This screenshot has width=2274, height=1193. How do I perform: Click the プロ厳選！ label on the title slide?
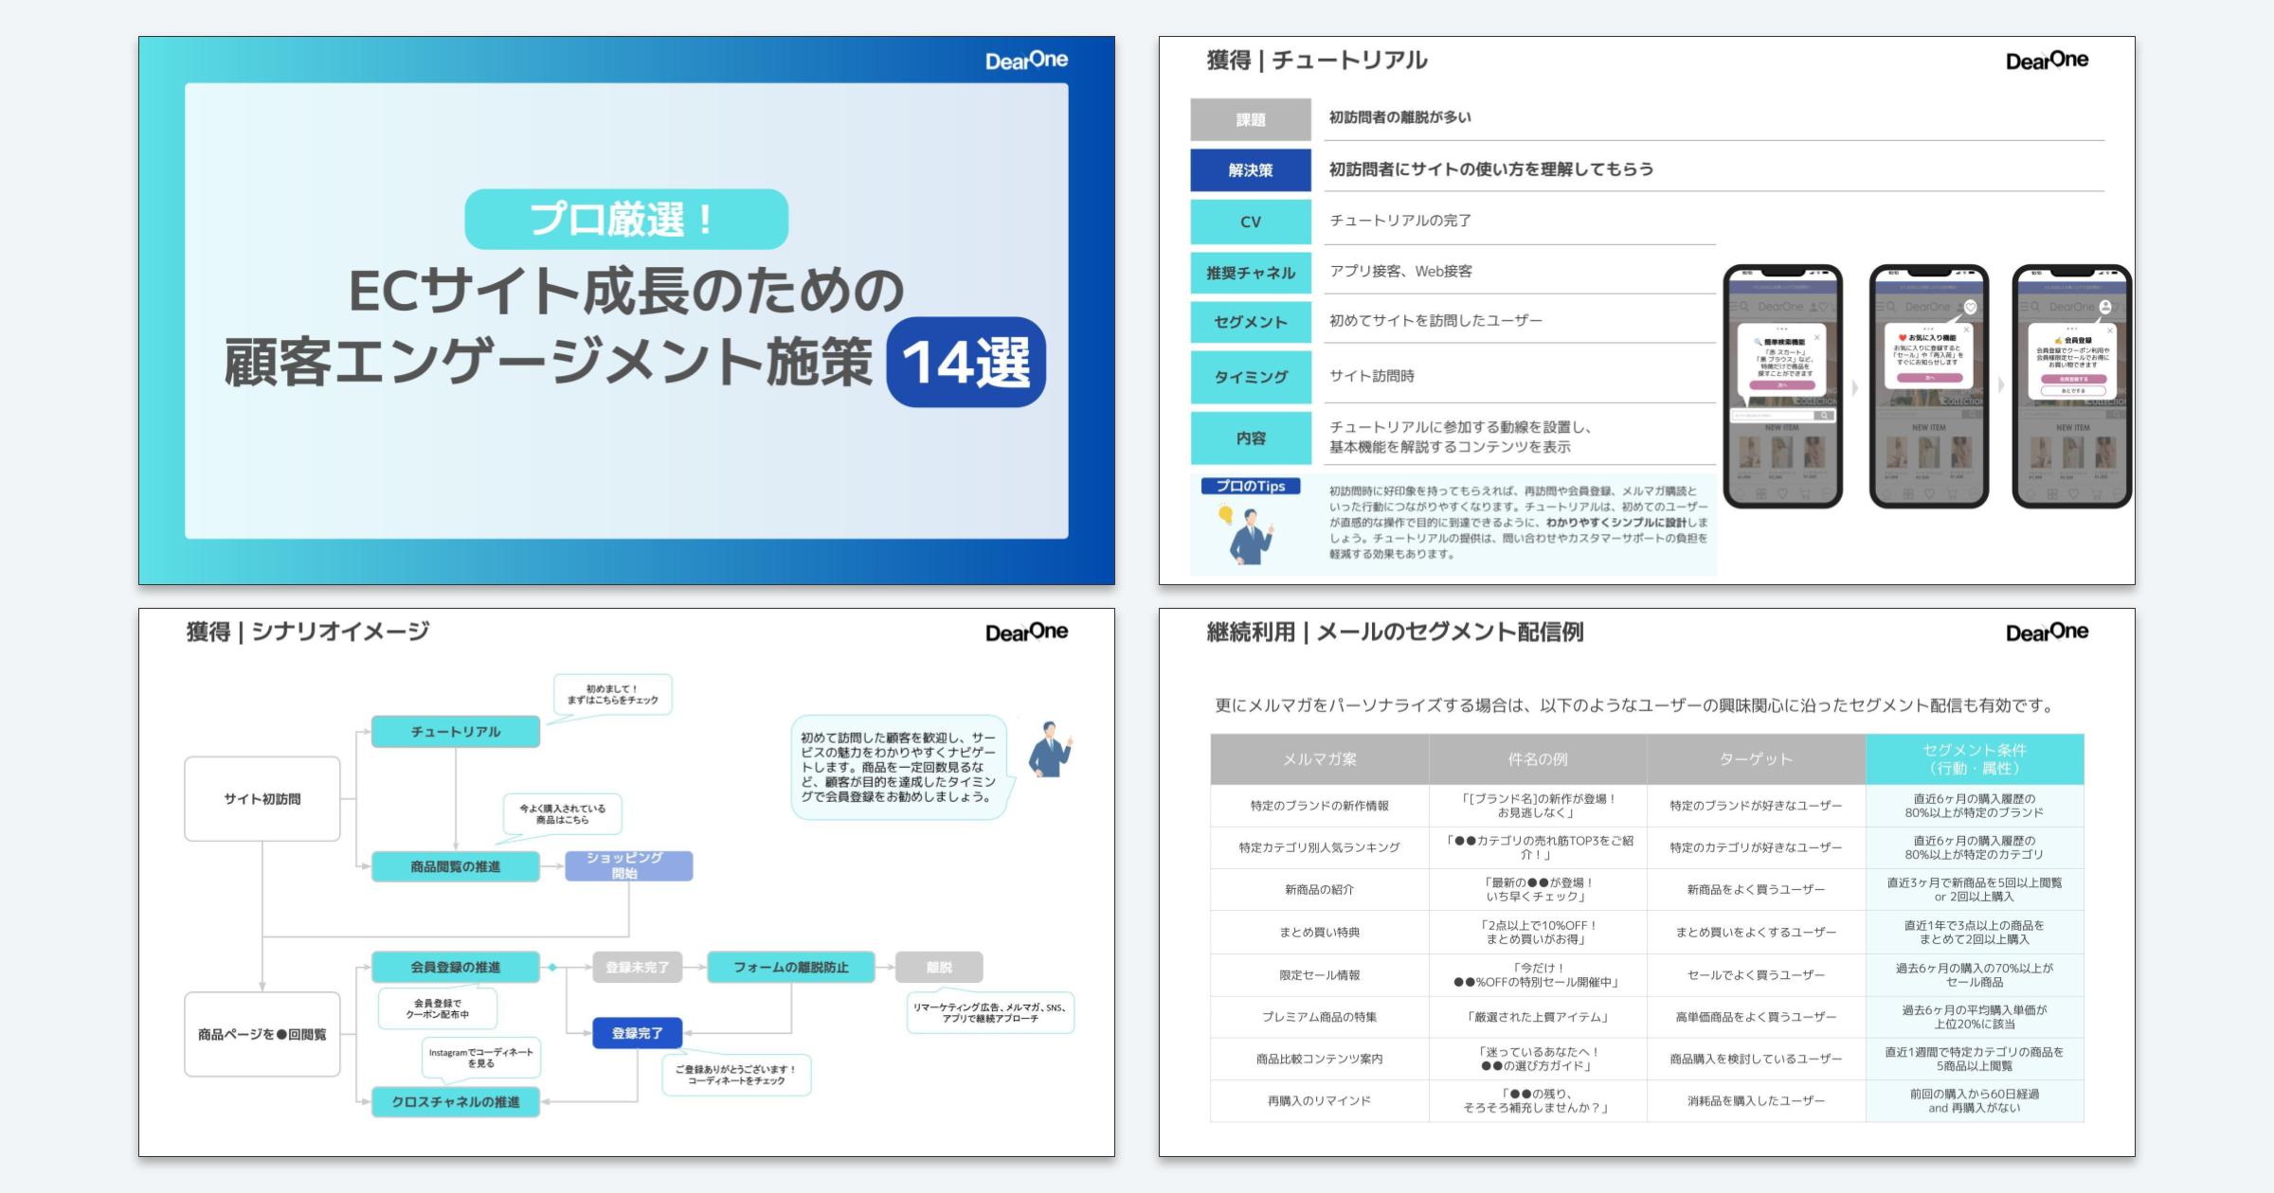625,220
